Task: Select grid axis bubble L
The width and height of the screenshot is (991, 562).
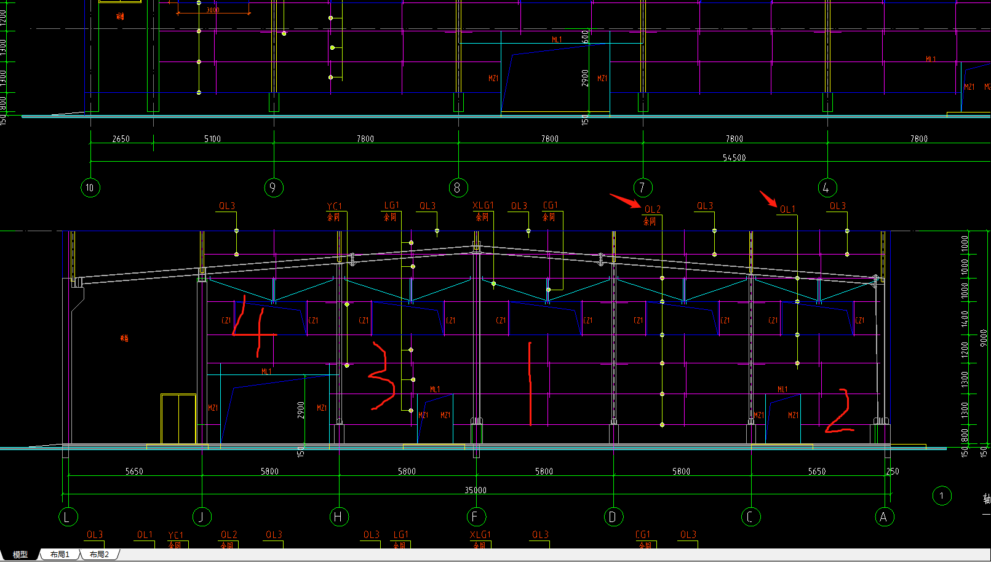Action: [x=68, y=517]
